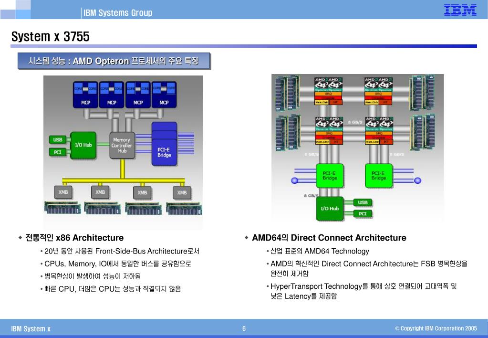Select the blue PCI-E Bridge block

tap(164, 144)
